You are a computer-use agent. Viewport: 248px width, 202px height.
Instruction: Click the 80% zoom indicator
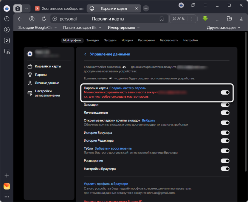click(x=179, y=19)
